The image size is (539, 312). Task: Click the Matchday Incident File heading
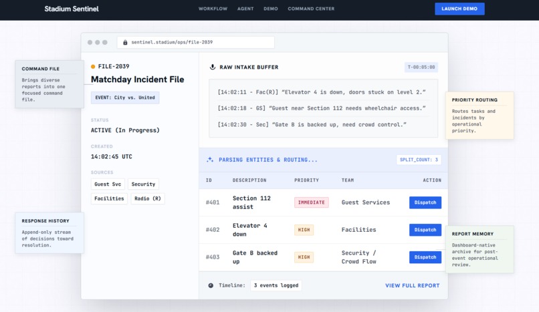[138, 80]
